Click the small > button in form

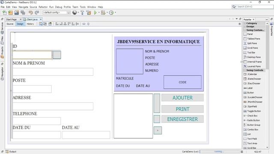click(x=158, y=130)
